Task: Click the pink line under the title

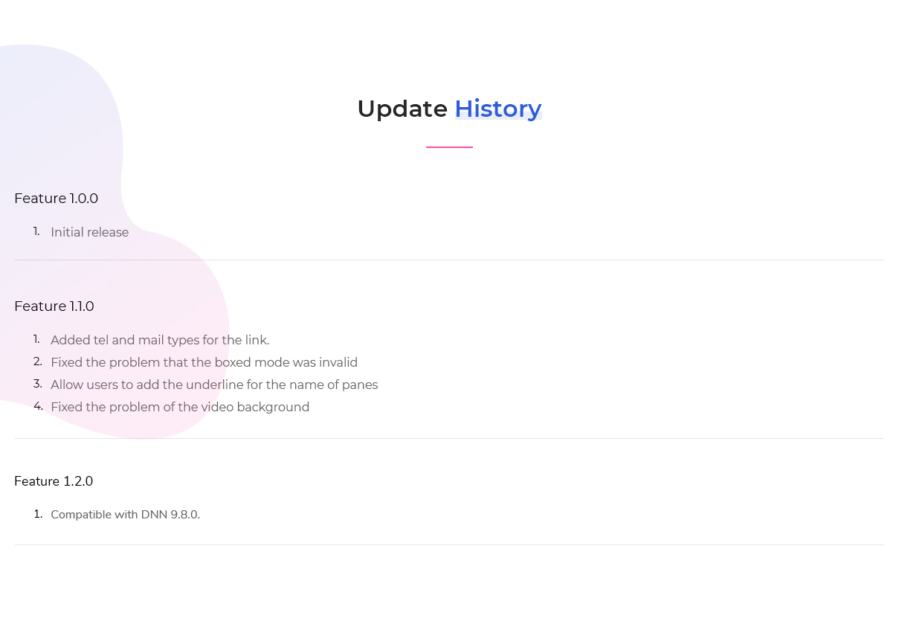Action: pos(449,147)
